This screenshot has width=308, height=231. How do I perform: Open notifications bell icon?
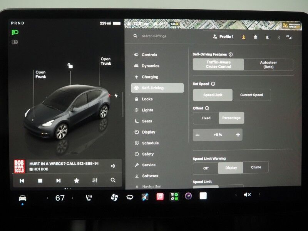point(267,37)
